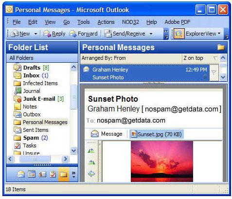Viewport: 232px width, 199px height.
Task: Click the Forward button
Action: coord(84,34)
